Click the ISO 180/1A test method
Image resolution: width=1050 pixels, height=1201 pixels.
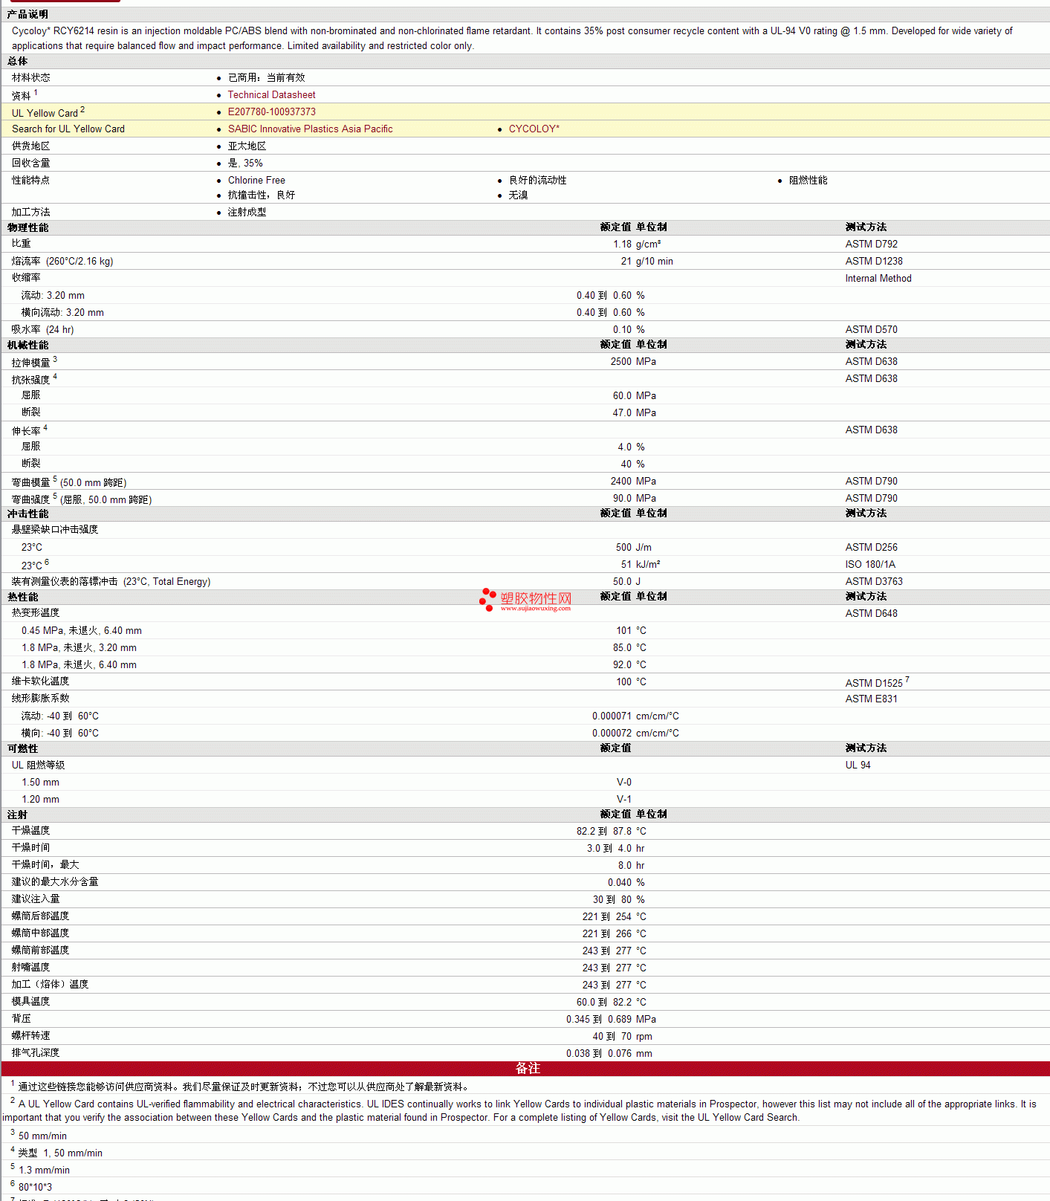tap(870, 565)
